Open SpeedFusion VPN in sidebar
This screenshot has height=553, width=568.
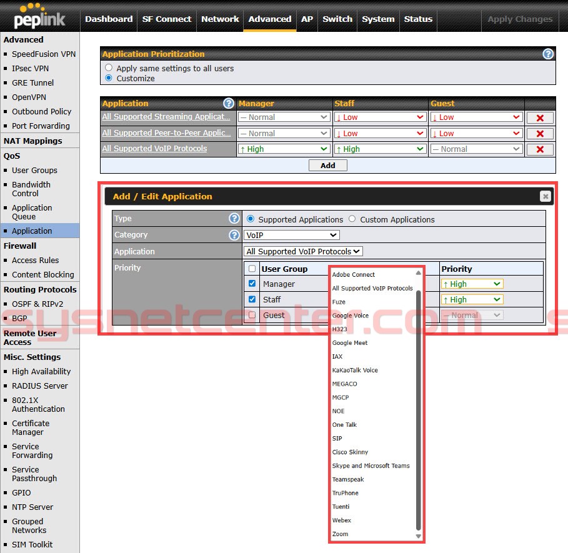pyautogui.click(x=44, y=54)
